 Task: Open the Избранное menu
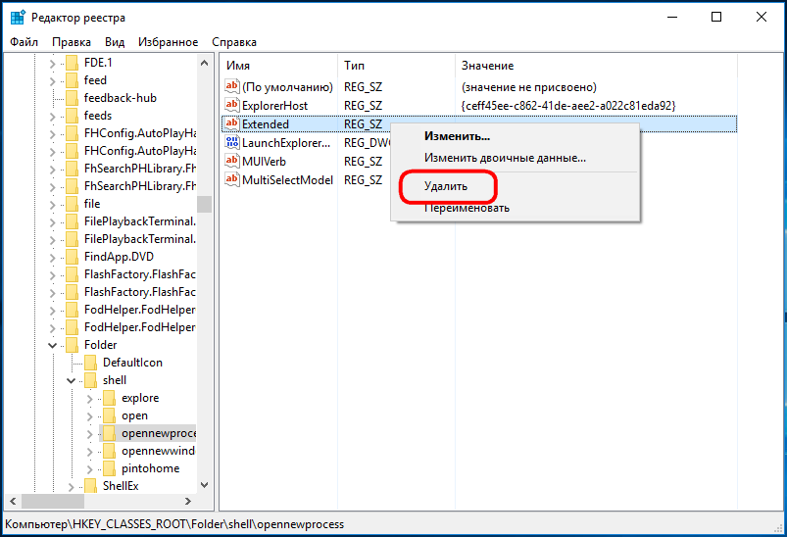pos(169,42)
